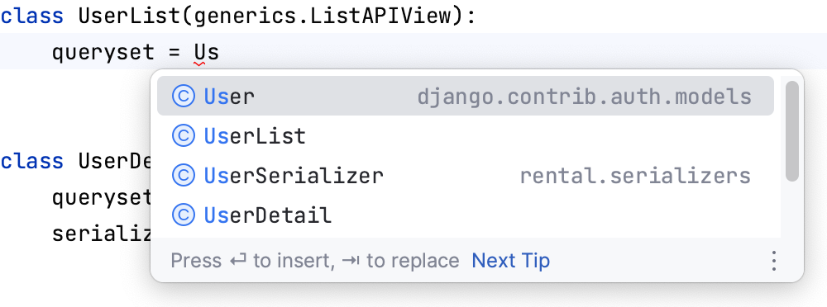The width and height of the screenshot is (827, 307).
Task: Click the class icon next to UserDetail suggestion
Action: tap(184, 215)
